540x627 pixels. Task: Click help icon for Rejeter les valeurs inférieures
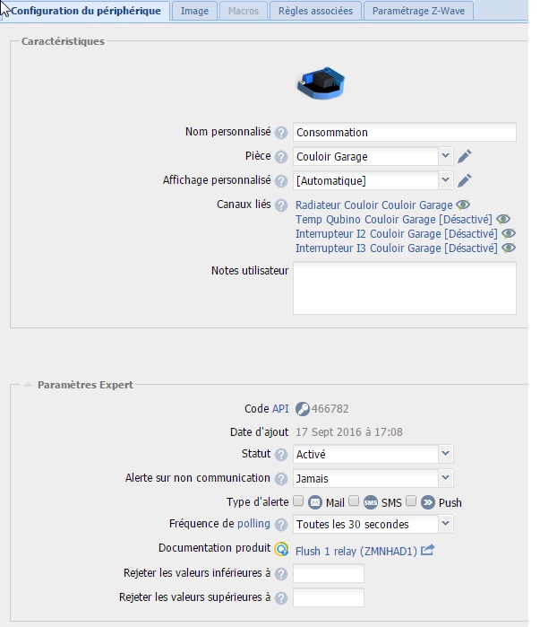coord(281,574)
